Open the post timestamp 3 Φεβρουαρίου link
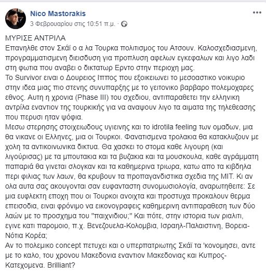 tap(73, 24)
